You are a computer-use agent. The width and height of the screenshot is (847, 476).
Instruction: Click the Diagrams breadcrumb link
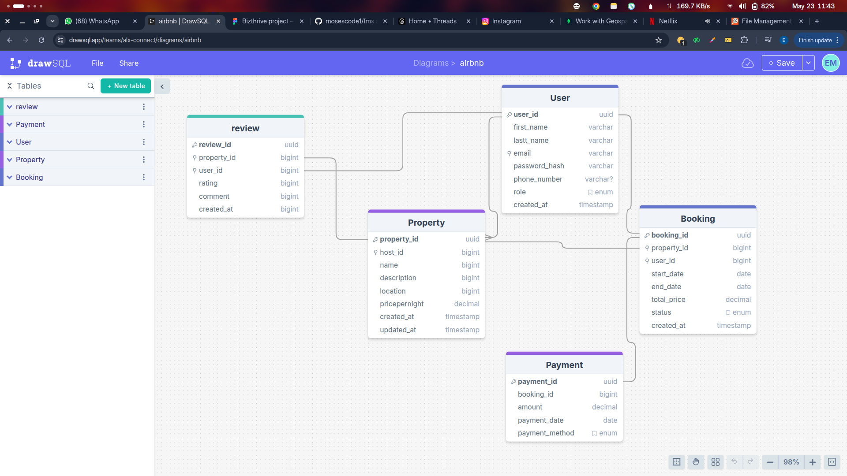(x=431, y=63)
